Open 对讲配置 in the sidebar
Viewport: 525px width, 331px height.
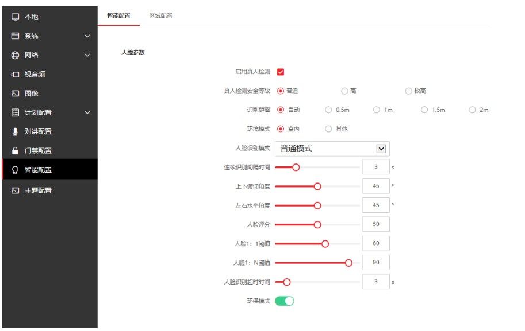click(x=49, y=131)
